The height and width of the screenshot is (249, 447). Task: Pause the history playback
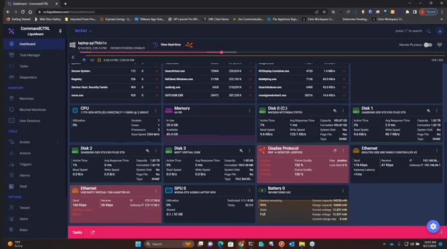(99, 60)
